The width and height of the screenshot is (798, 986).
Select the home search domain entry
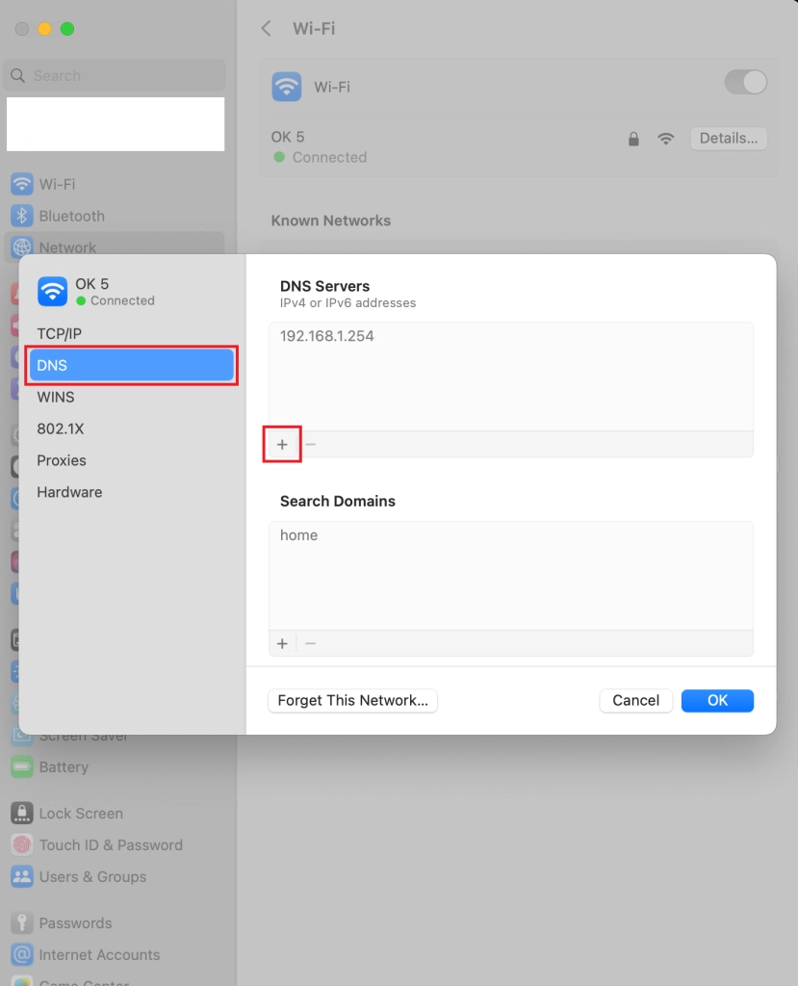click(x=299, y=535)
